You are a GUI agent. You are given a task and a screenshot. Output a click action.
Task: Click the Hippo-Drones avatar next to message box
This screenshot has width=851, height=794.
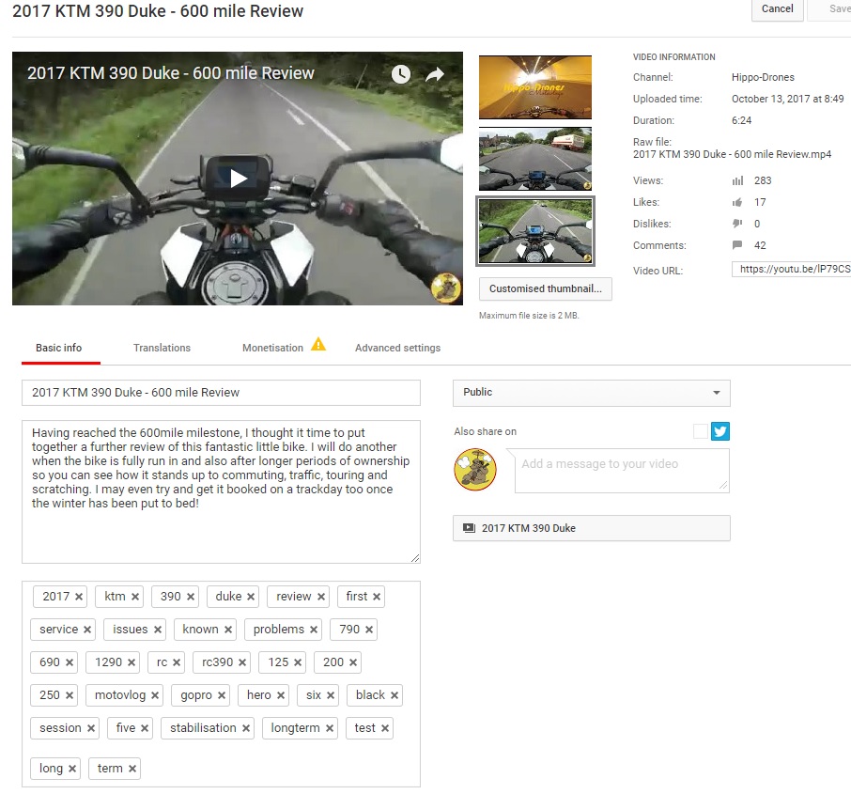(x=475, y=469)
